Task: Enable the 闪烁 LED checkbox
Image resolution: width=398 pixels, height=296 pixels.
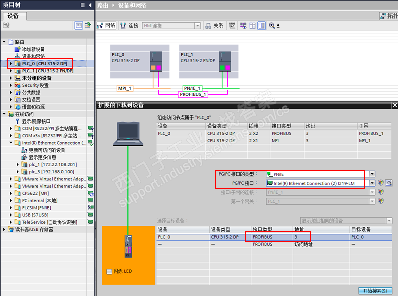Action: (x=109, y=271)
